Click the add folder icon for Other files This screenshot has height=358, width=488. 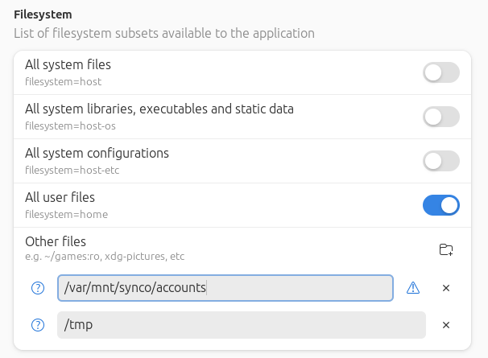coord(445,249)
